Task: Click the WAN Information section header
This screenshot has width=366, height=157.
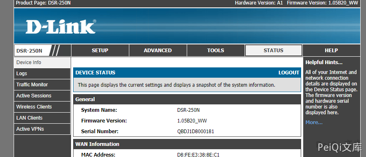Action: tap(187, 144)
